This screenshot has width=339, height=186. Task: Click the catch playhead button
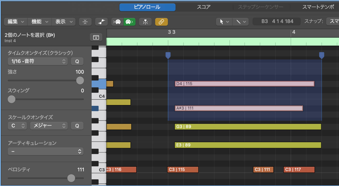(145, 22)
